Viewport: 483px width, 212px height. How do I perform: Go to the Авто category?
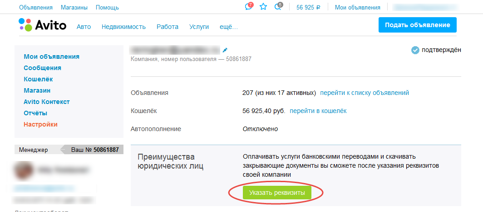point(84,27)
